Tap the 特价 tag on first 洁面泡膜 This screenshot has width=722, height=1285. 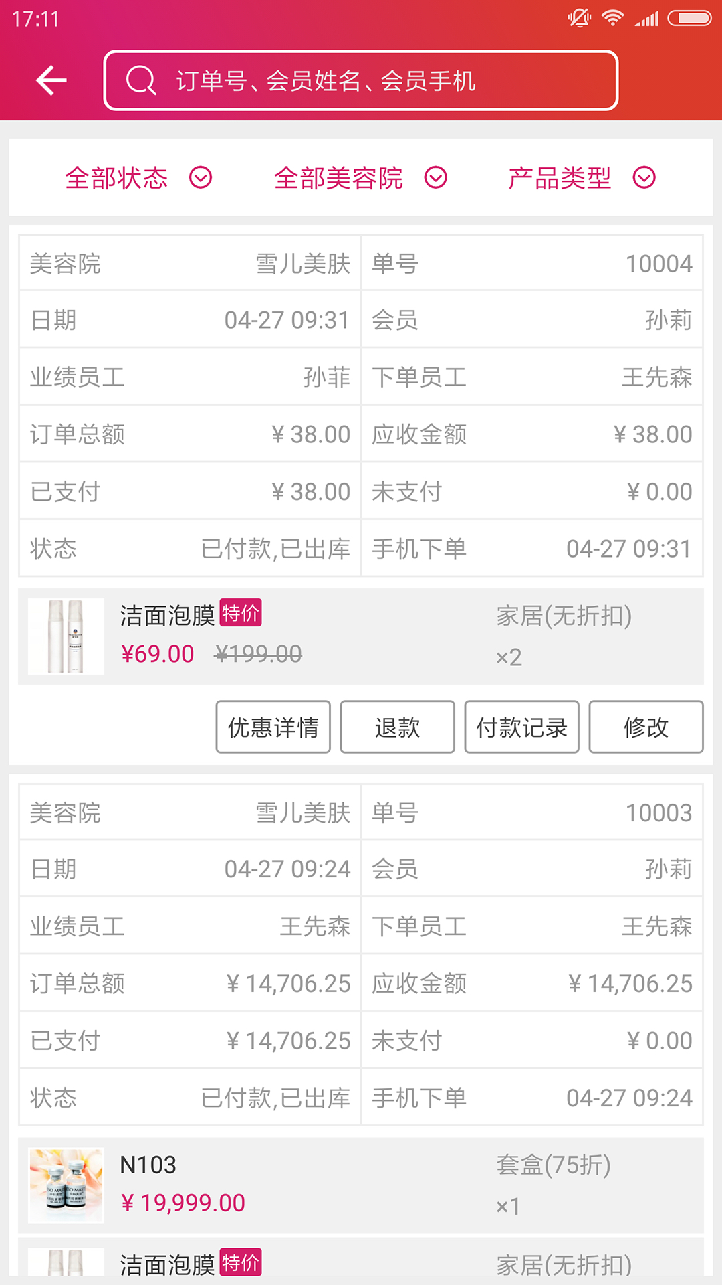241,612
